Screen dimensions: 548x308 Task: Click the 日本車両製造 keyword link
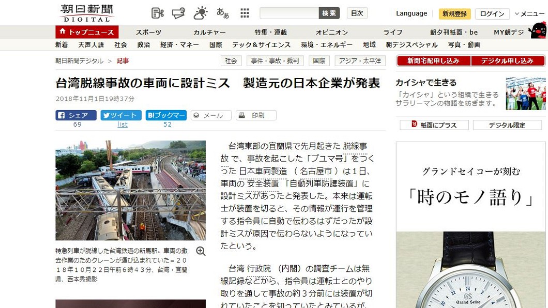click(x=263, y=171)
